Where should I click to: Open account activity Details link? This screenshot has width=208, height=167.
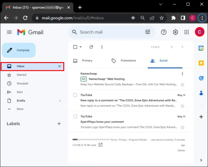181,150
